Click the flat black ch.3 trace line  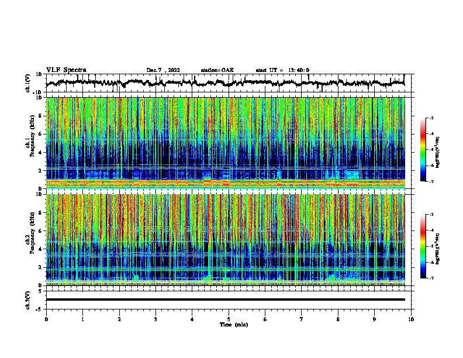(225, 300)
